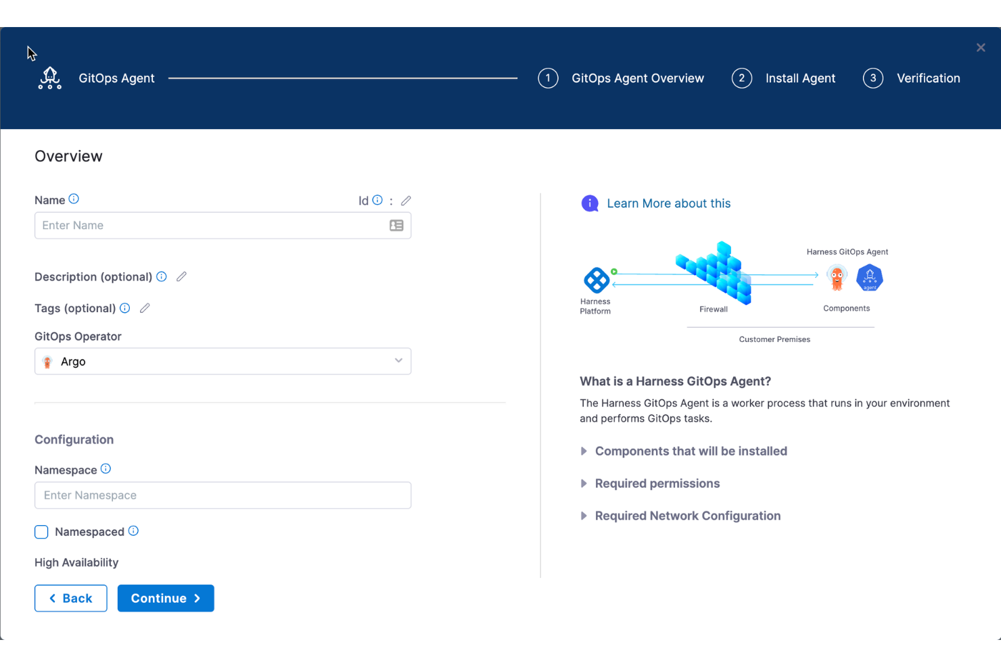The width and height of the screenshot is (1001, 667).
Task: Click the Namespace info icon
Action: coord(106,469)
